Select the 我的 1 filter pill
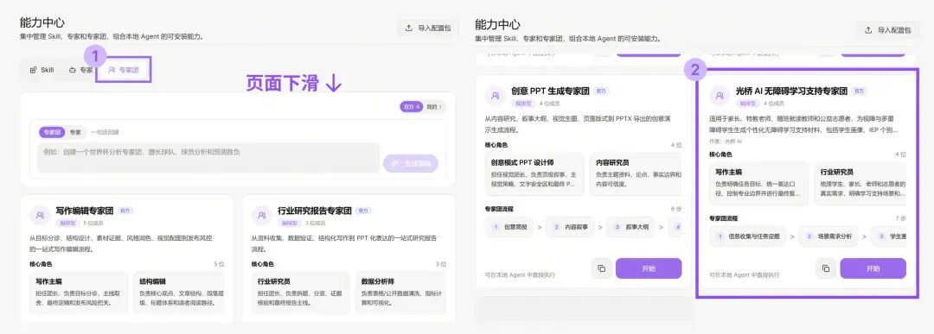 click(x=435, y=107)
